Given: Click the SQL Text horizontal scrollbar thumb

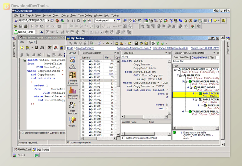Looking at the screenshot, I should pos(134,117).
